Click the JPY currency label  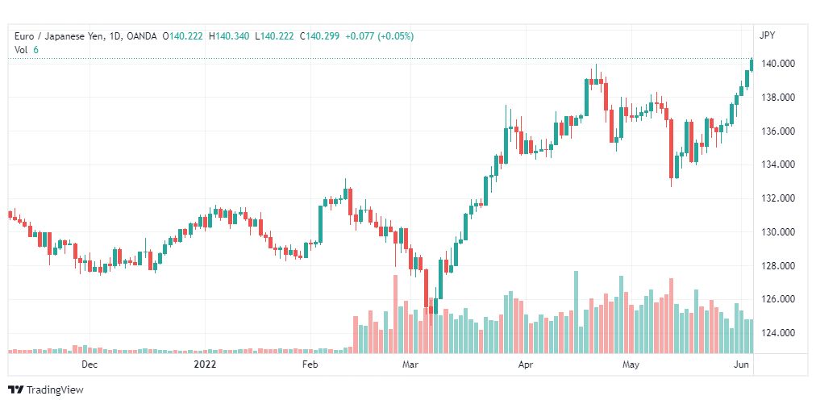(x=766, y=35)
